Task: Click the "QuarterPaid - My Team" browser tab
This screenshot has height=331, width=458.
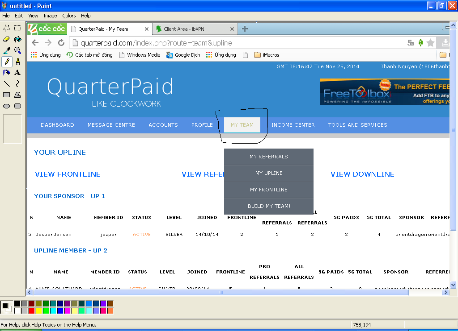Action: pyautogui.click(x=110, y=29)
